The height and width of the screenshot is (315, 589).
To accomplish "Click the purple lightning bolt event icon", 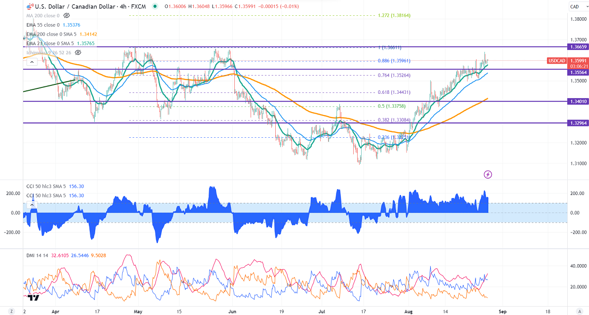I will pyautogui.click(x=488, y=174).
